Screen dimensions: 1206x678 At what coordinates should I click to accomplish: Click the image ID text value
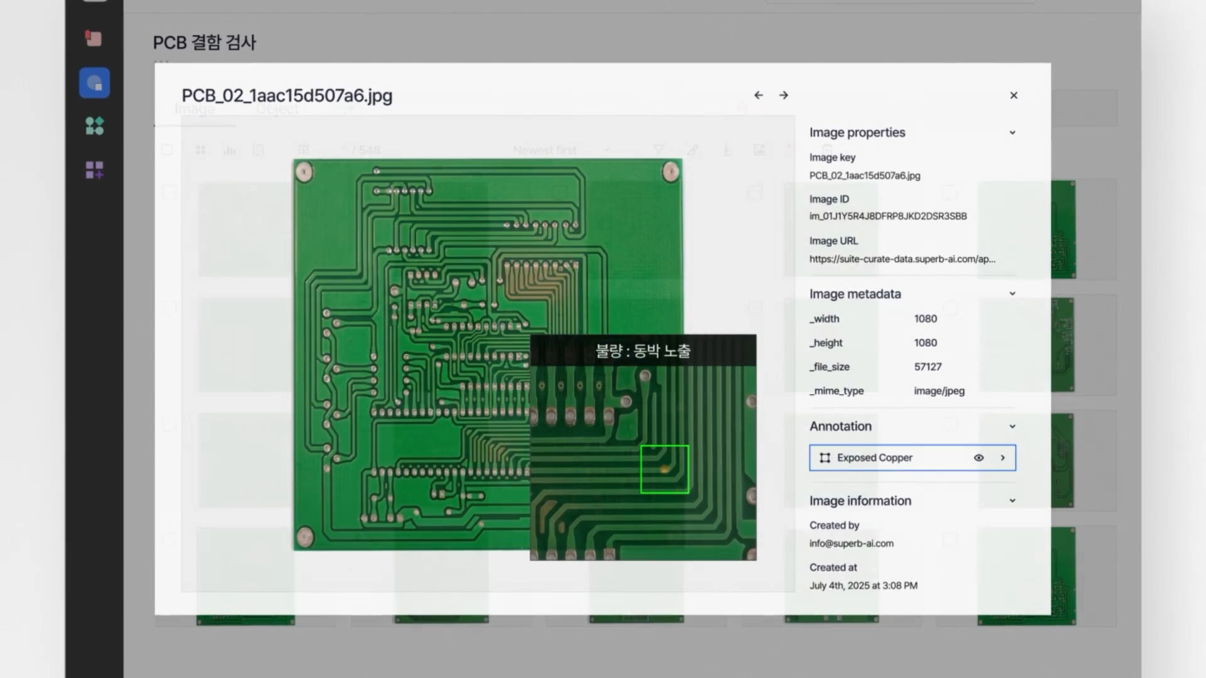(888, 216)
